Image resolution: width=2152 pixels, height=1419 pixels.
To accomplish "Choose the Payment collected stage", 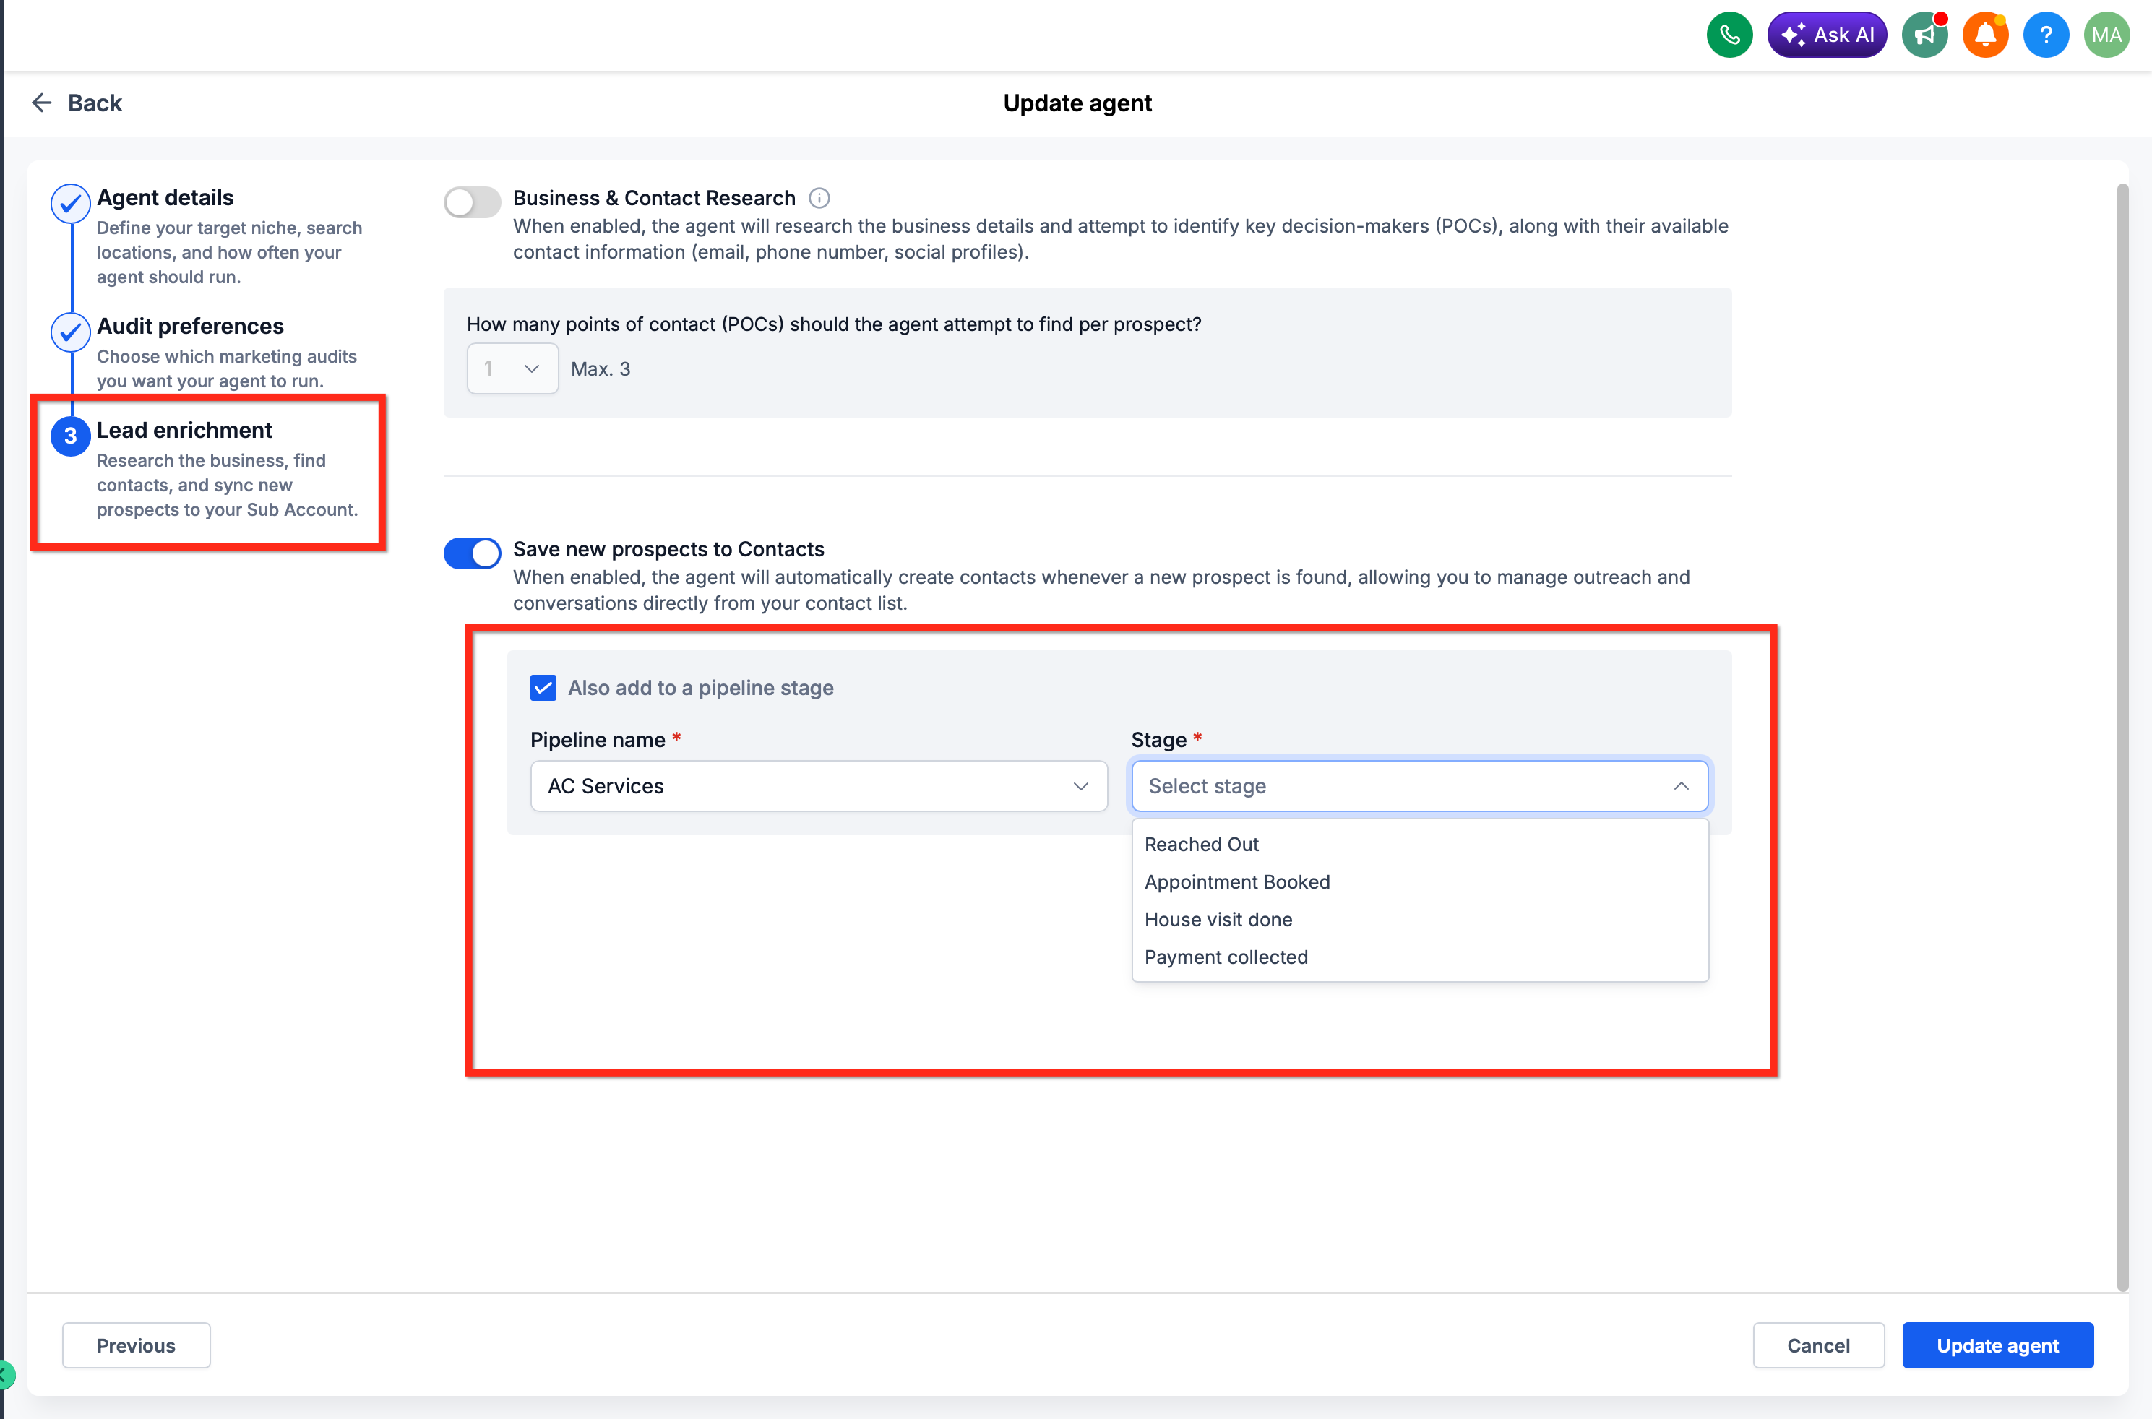I will [1419, 957].
